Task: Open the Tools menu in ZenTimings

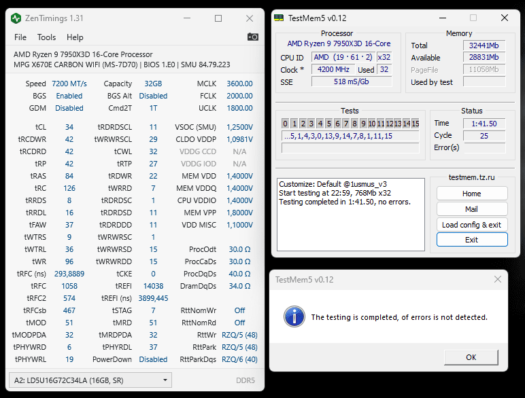Action: pos(46,37)
